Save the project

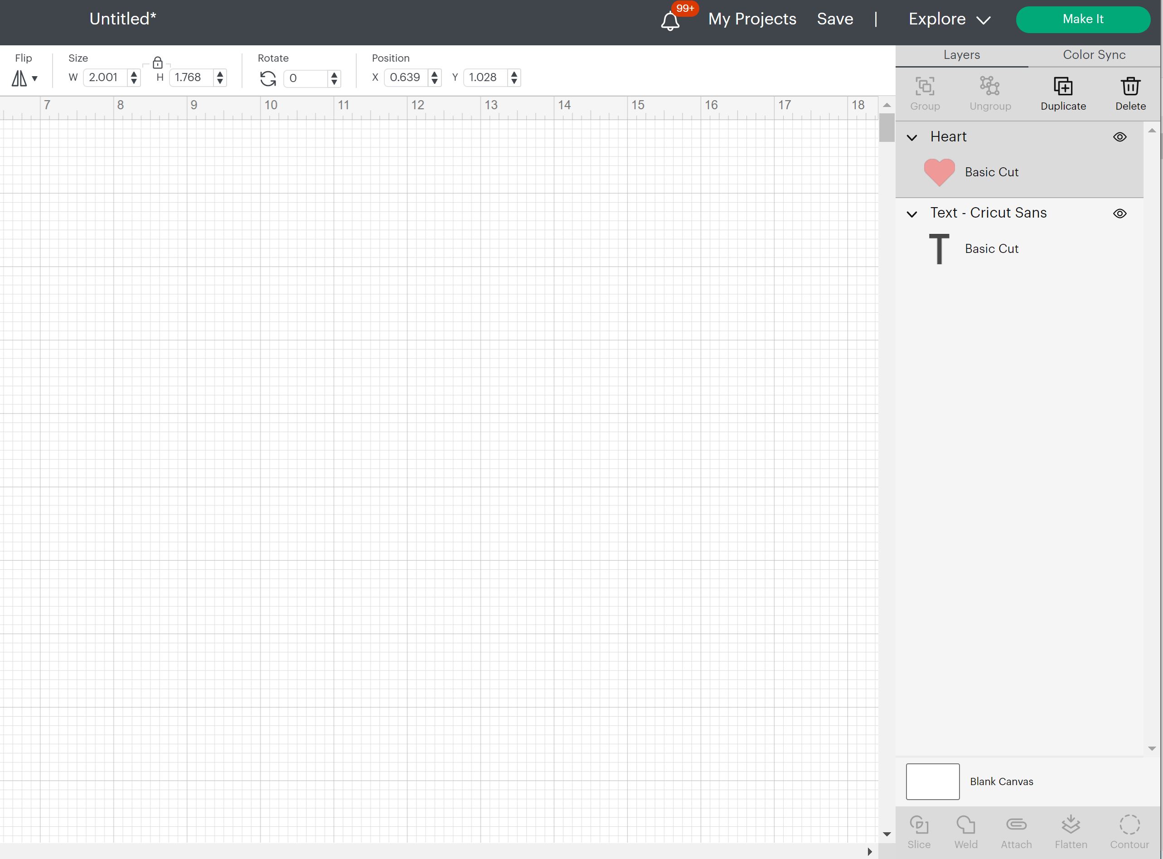coord(834,19)
